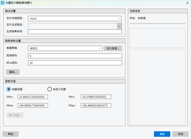This screenshot has height=139, width=191.
Task: Close the vector tile cutting dialog
Action: [x=187, y=3]
